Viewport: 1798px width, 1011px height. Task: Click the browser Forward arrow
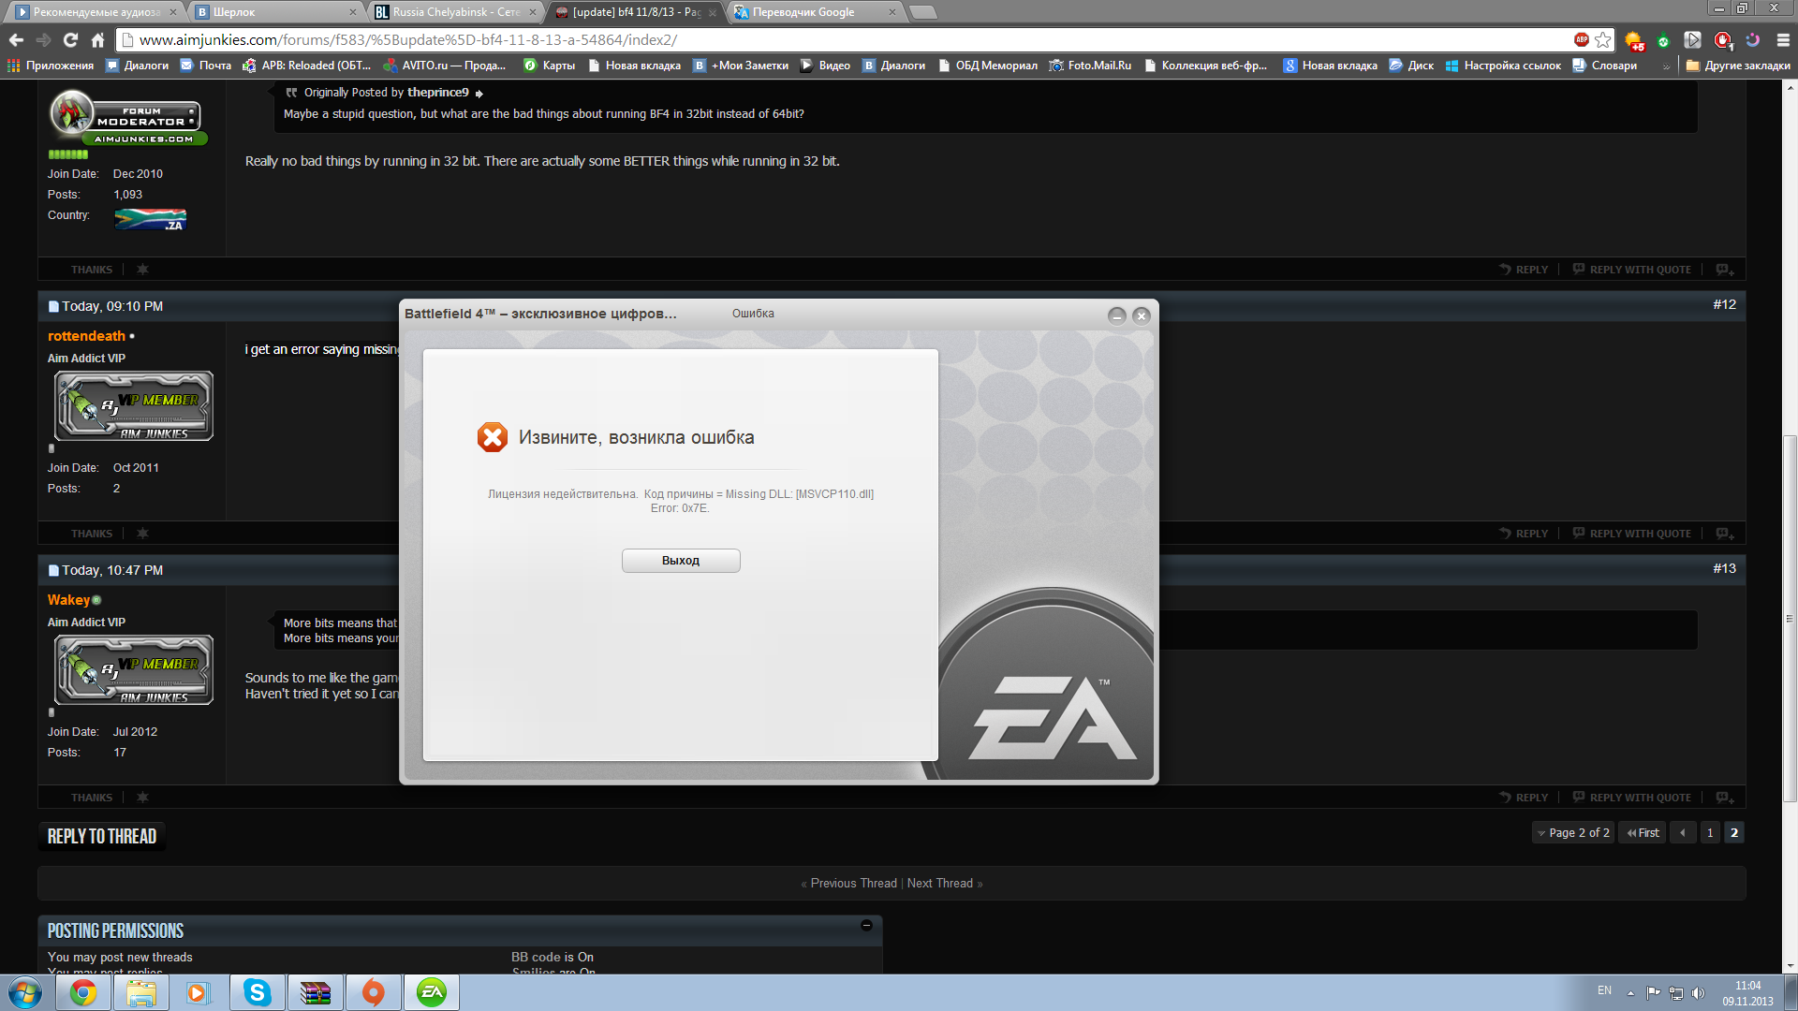[43, 40]
